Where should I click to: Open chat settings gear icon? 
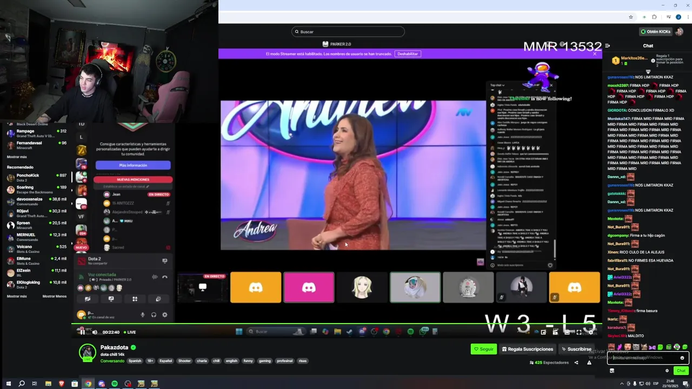[667, 371]
